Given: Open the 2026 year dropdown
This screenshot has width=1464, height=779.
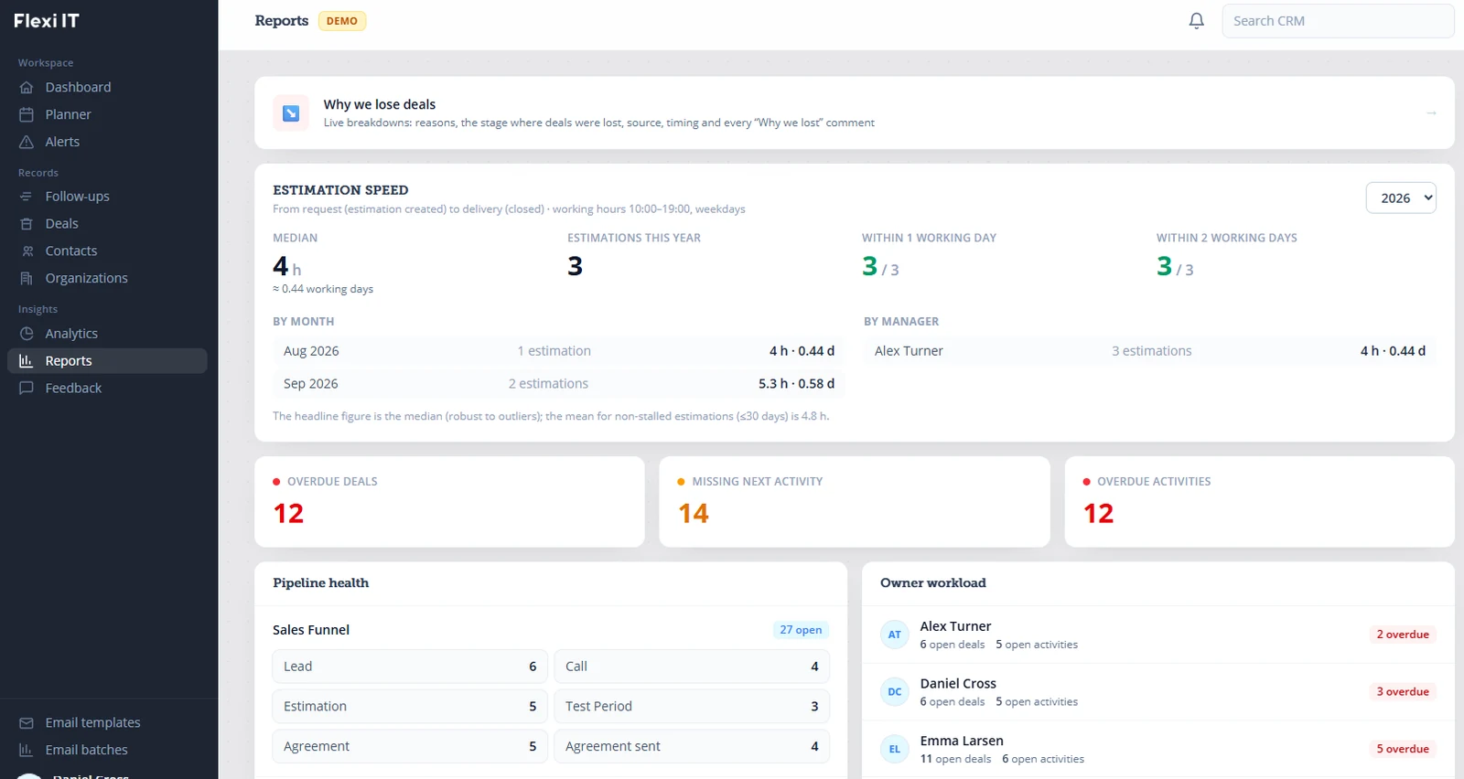Looking at the screenshot, I should click(x=1401, y=198).
